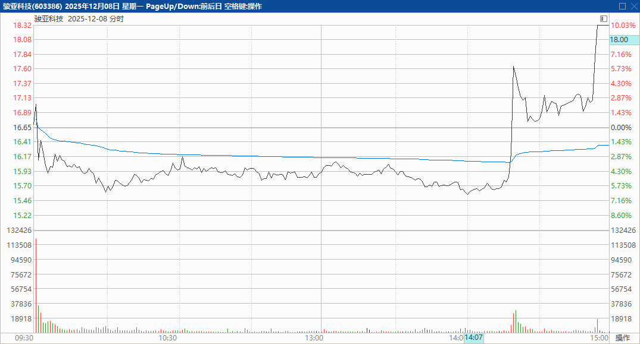Click the 8.60% bottom green percentage label
Screen dimensions: 640x344
click(x=621, y=216)
